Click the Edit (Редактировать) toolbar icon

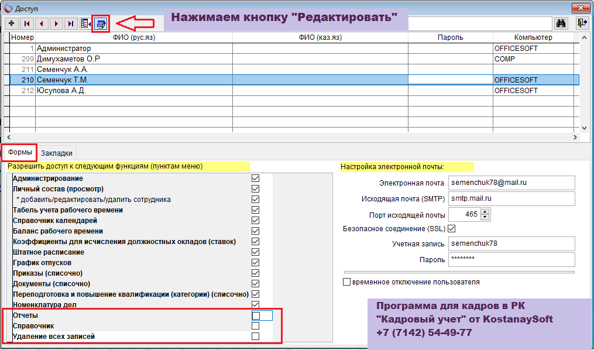(x=101, y=24)
